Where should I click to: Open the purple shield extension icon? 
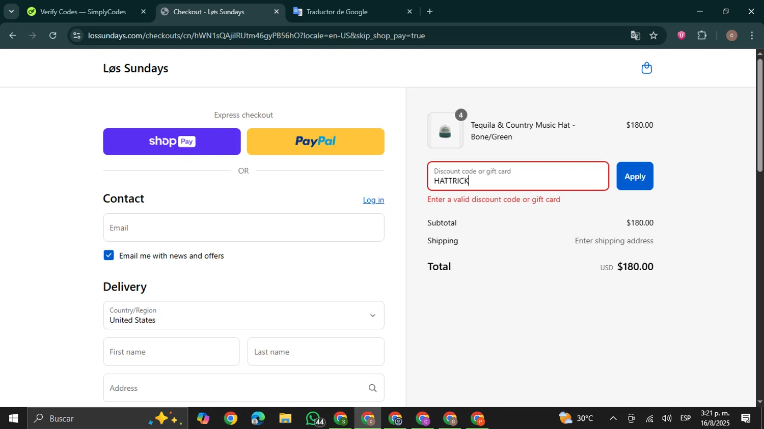click(681, 35)
